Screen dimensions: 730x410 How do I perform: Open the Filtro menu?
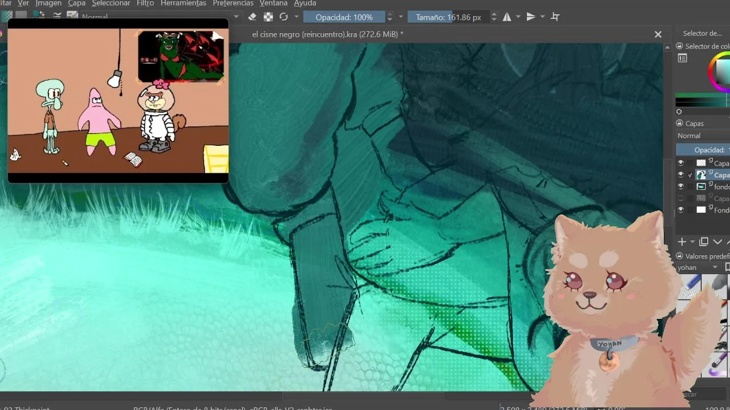tap(145, 3)
